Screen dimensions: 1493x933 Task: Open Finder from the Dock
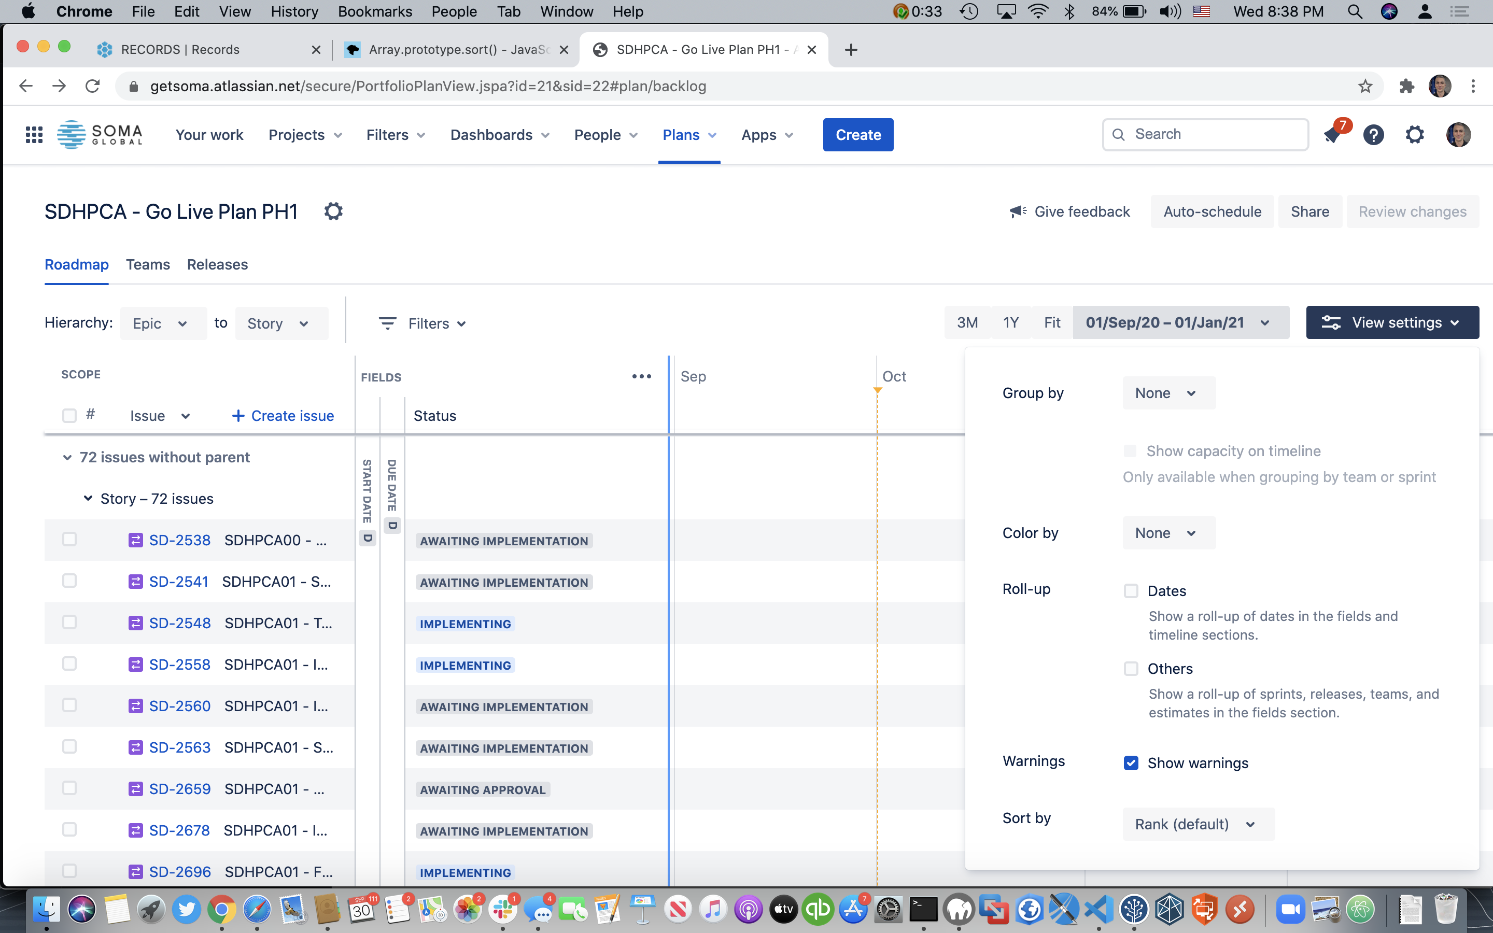47,910
